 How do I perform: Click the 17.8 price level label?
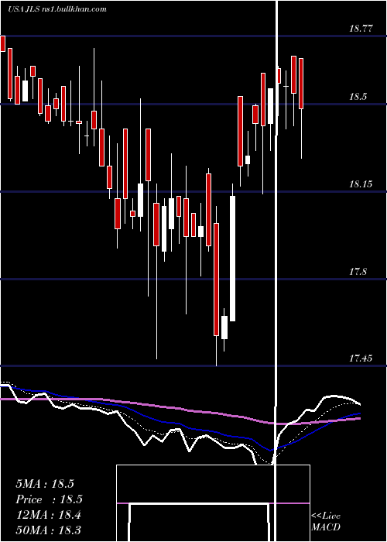[358, 272]
